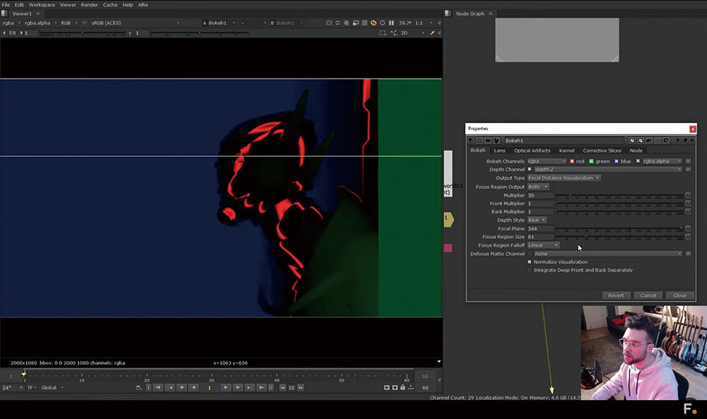Open the Output Type dropdown
The image size is (707, 419).
pos(563,178)
